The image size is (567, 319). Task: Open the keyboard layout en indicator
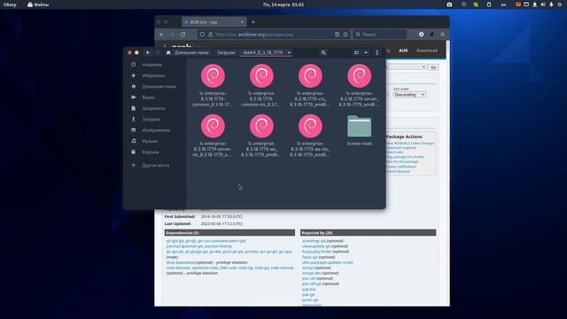coord(503,4)
